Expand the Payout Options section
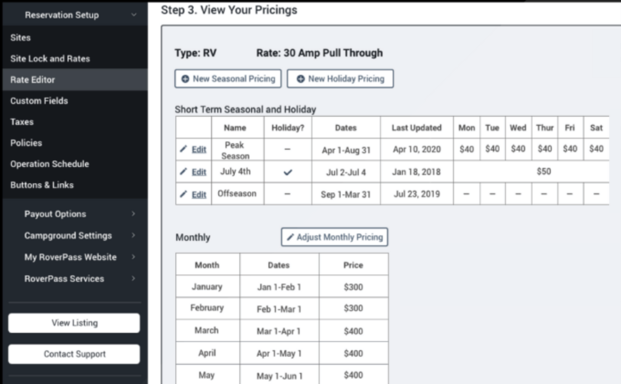Viewport: 621px width, 384px height. coord(133,214)
